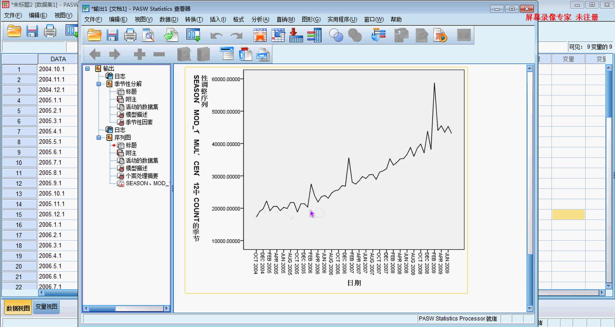Select 附注 under 季节性分解 in outline

pos(131,99)
